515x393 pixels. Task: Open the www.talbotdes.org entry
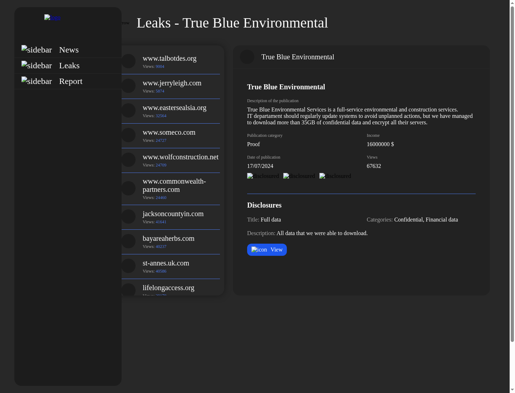[171, 61]
